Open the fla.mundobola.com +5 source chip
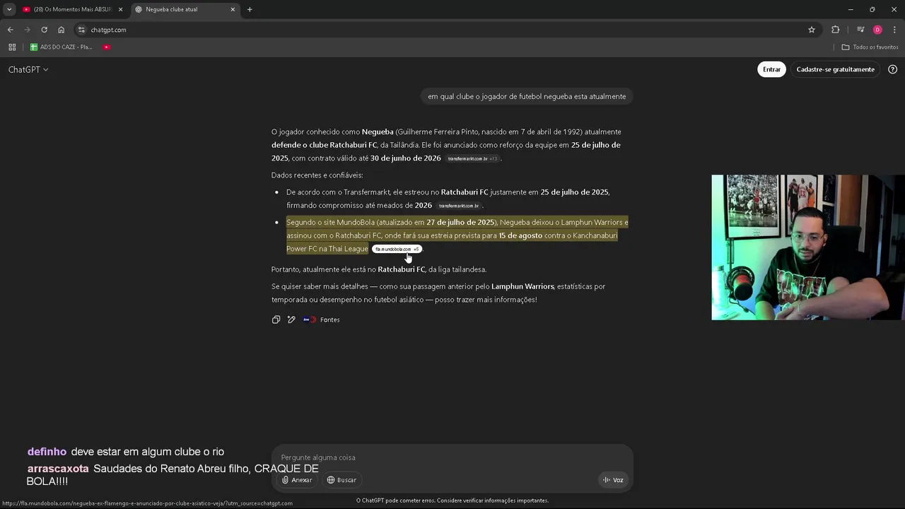Image resolution: width=905 pixels, height=509 pixels. [397, 249]
